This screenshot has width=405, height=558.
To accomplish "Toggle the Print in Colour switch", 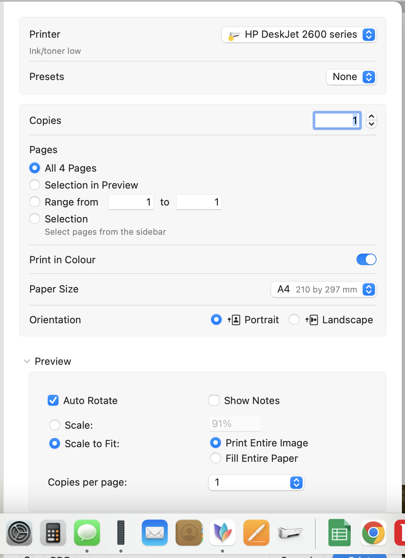I will pos(366,260).
